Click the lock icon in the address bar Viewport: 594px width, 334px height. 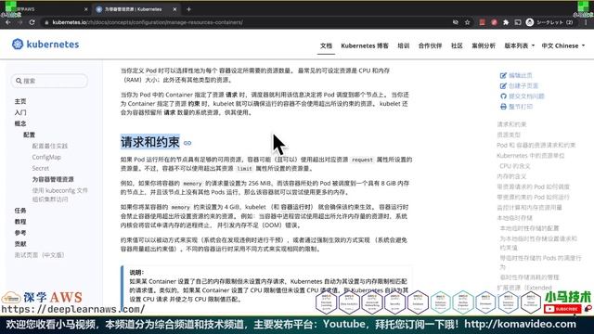(x=46, y=22)
